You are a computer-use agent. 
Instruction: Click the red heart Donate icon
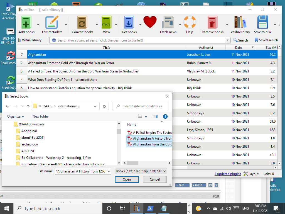click(x=150, y=22)
